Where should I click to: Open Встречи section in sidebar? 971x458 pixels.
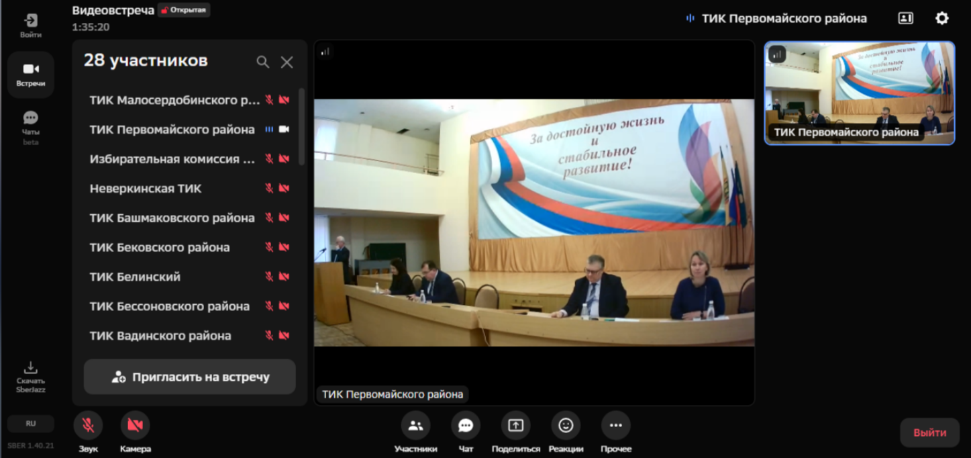tap(31, 75)
